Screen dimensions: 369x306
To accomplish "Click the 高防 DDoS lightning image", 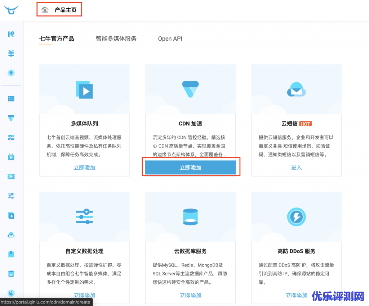I will pyautogui.click(x=297, y=217).
